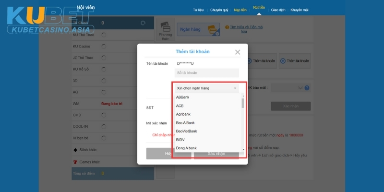The width and height of the screenshot is (384, 192).
Task: Click the Tên tài khoản value D********U
Action: (185, 64)
